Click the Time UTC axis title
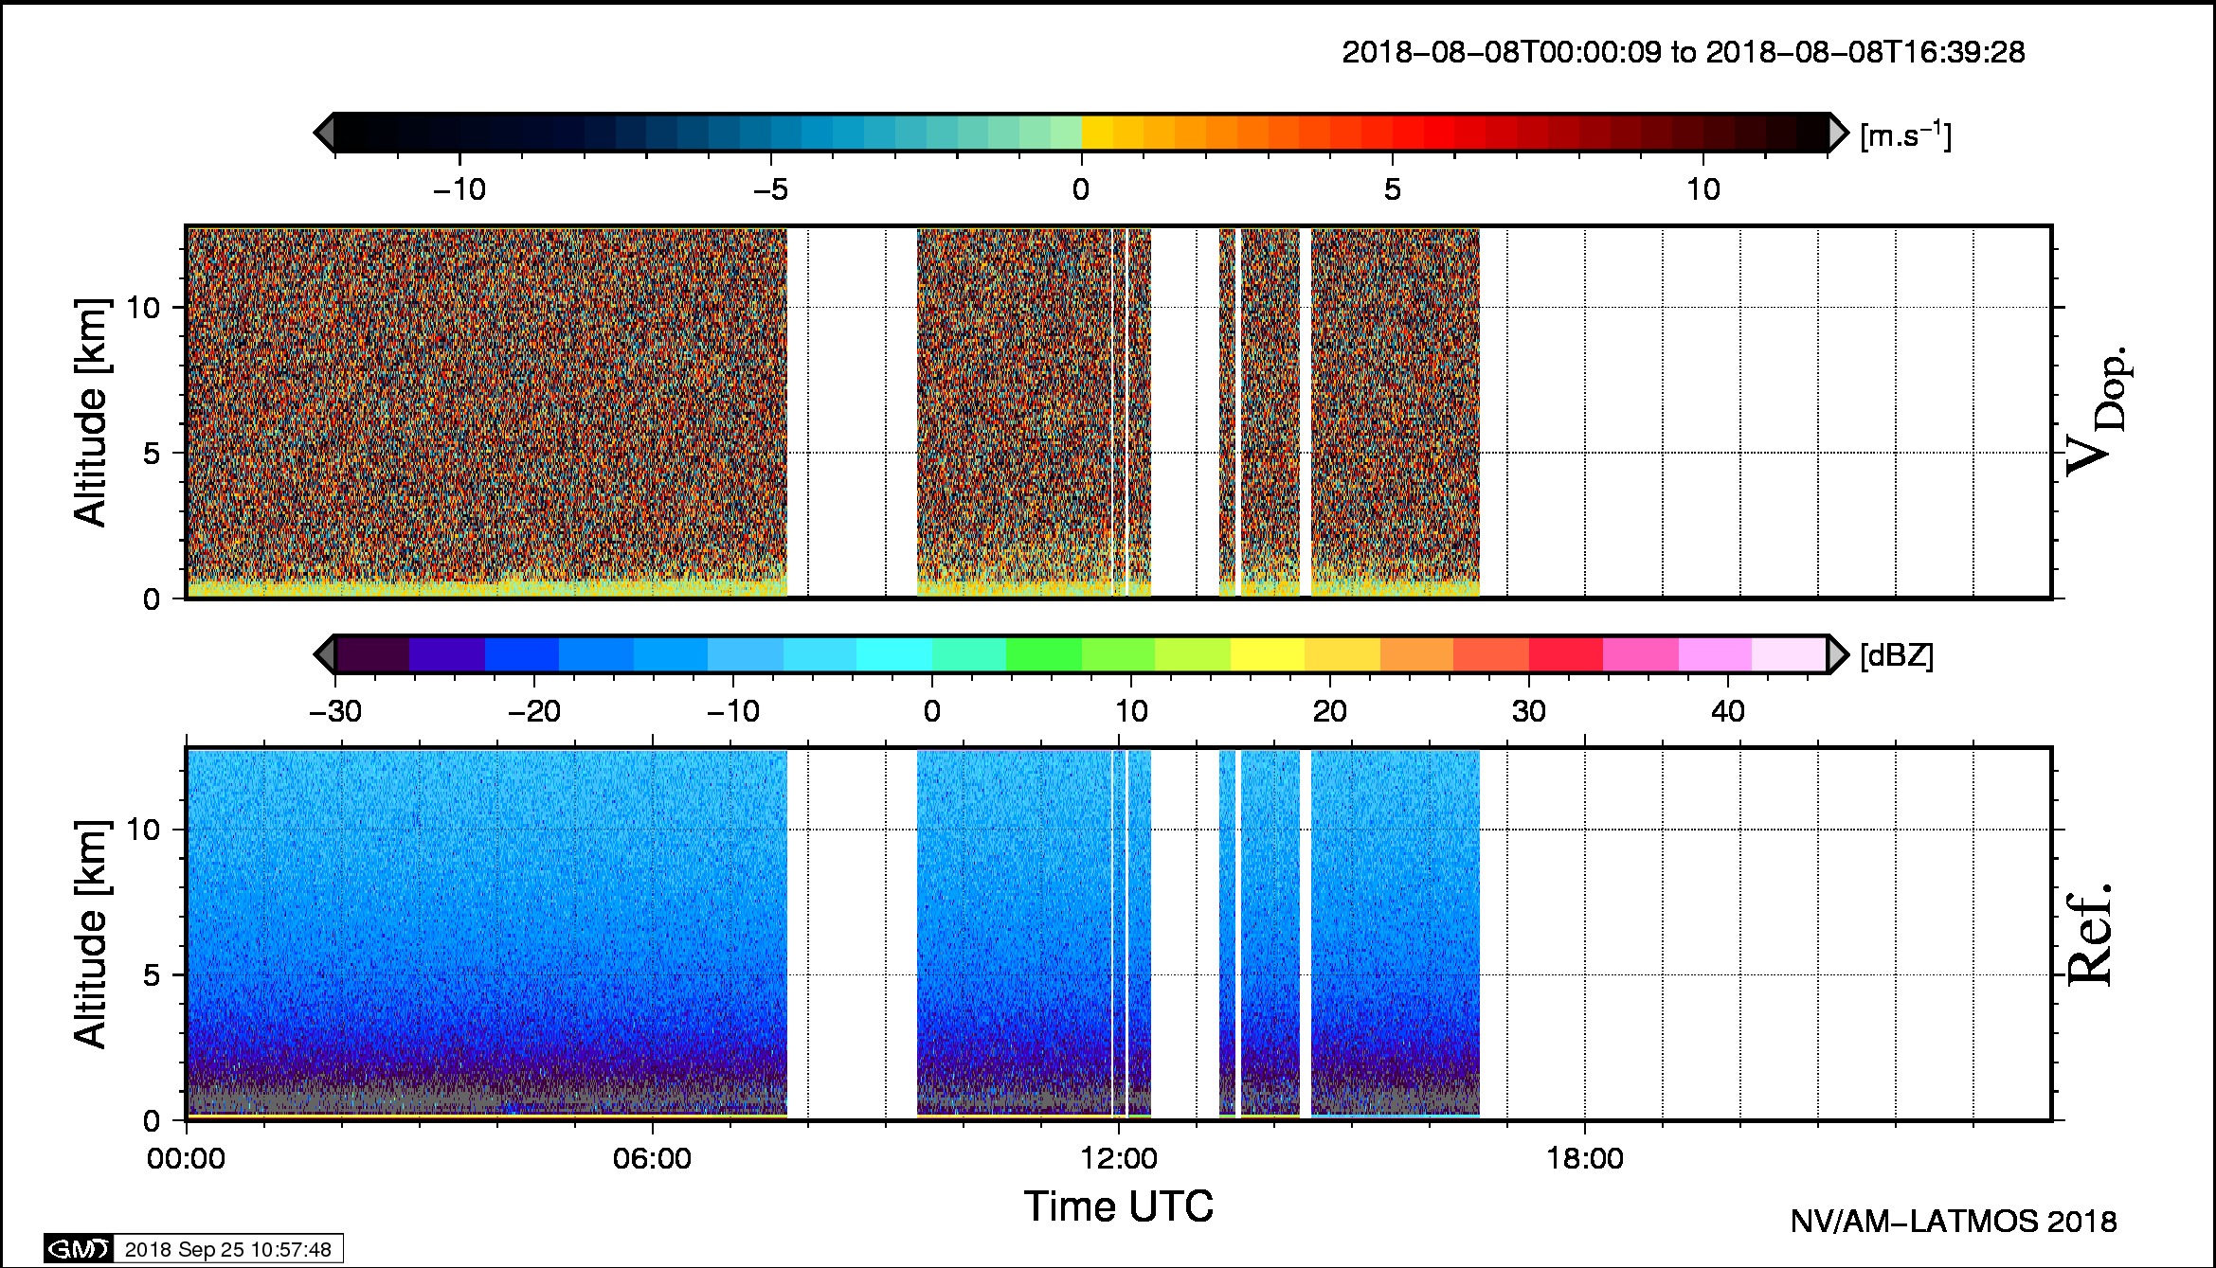Viewport: 2216px width, 1268px height. (x=1118, y=1206)
